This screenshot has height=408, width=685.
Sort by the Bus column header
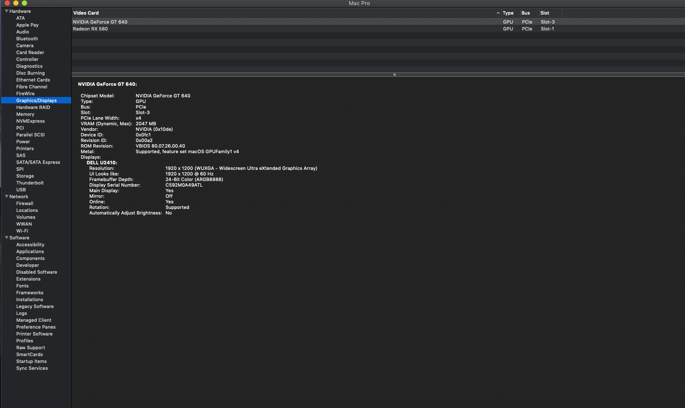(525, 13)
